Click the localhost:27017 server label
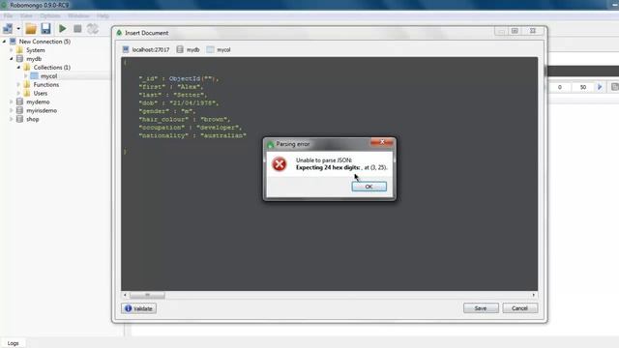 151,49
